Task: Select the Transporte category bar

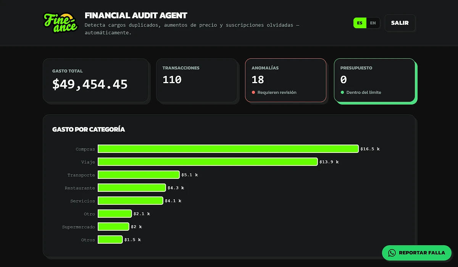Action: (x=139, y=175)
